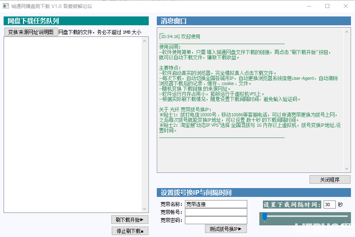Click the download interval slider track
Viewport: 355px width, 237px height.
pos(306,216)
